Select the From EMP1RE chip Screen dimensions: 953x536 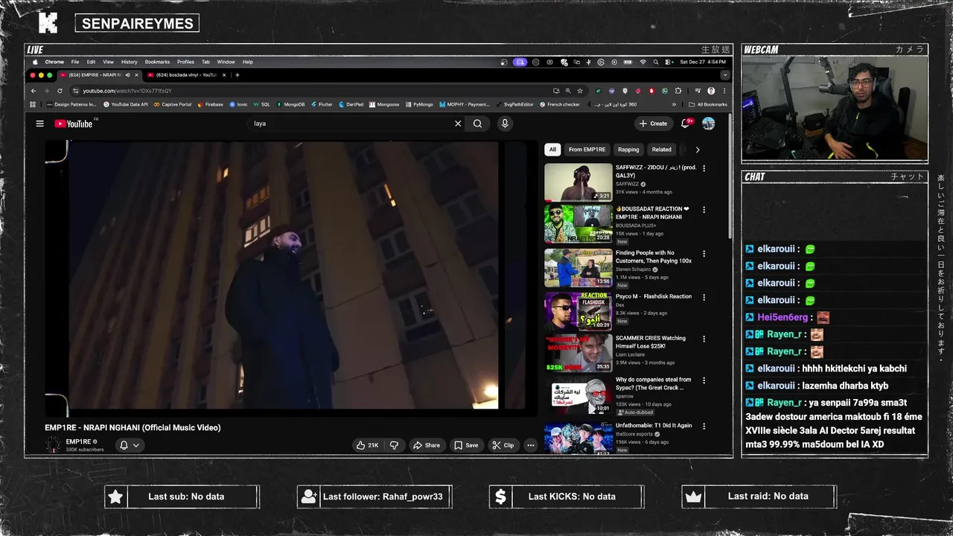pos(586,150)
